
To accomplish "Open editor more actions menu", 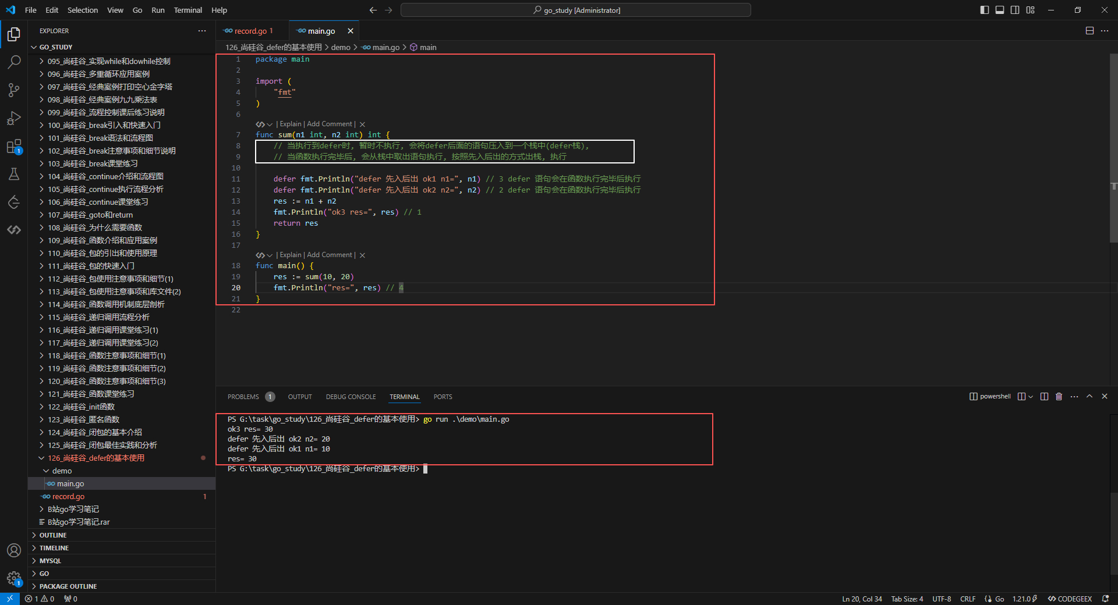I will (x=1105, y=31).
